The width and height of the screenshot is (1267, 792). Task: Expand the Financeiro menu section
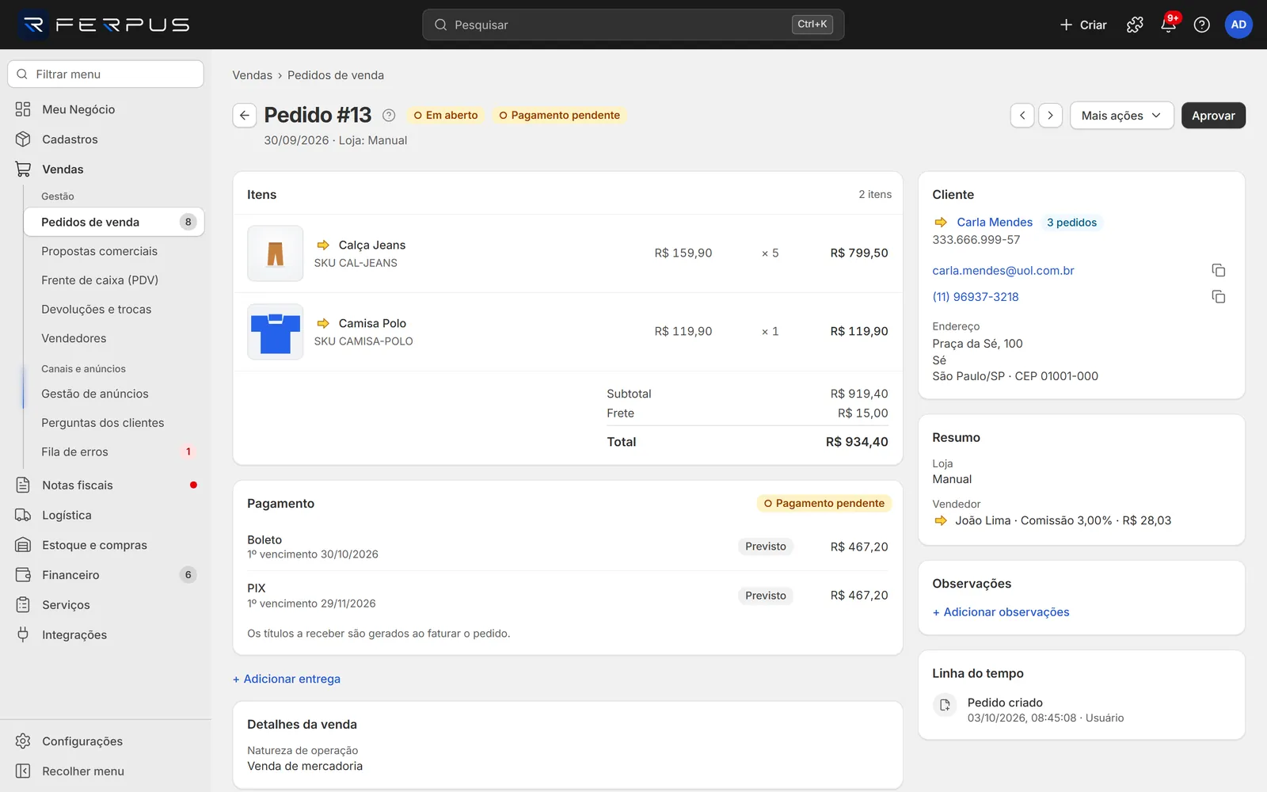click(105, 575)
